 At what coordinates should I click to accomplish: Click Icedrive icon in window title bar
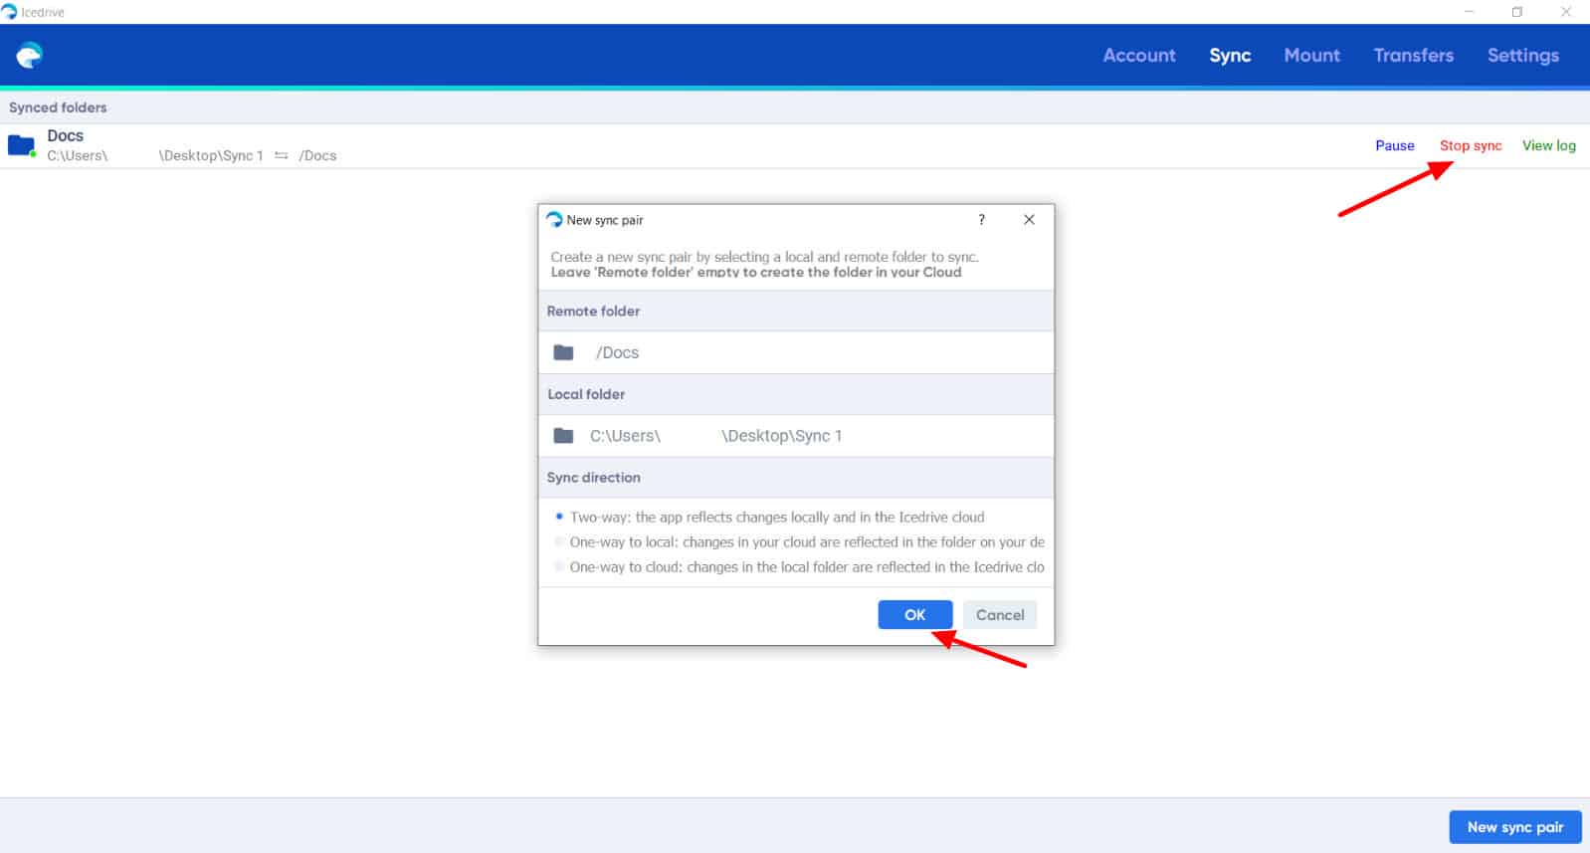click(10, 12)
